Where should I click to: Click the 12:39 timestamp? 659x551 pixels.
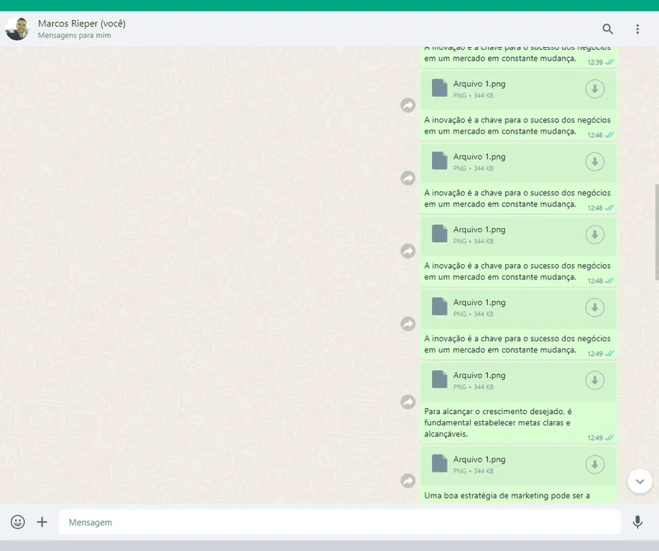click(594, 62)
